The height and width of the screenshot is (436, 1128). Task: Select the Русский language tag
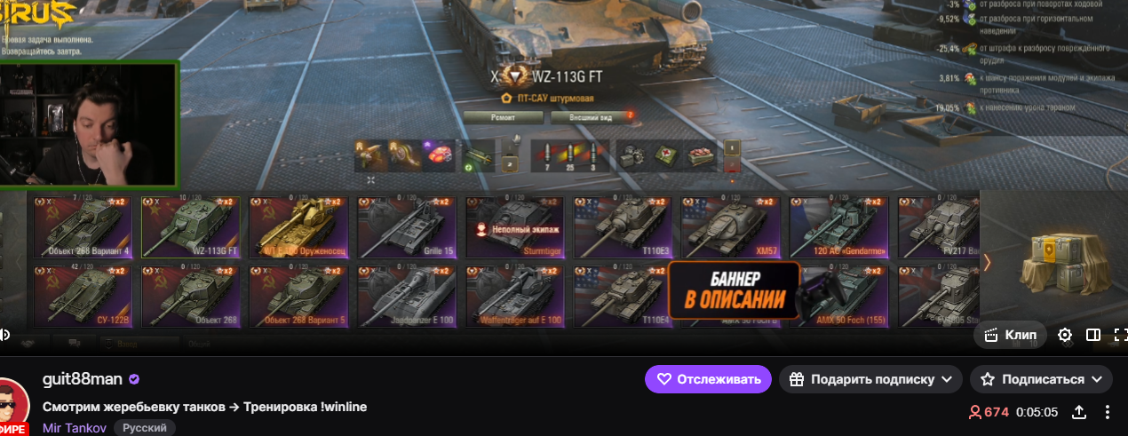144,428
